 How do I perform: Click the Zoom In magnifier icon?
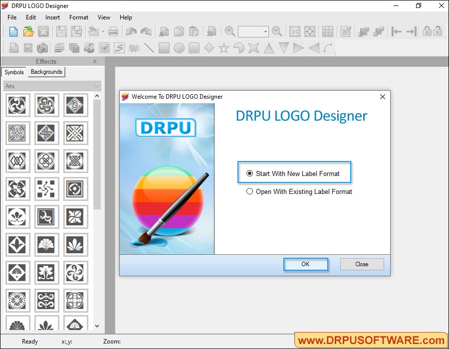point(229,30)
